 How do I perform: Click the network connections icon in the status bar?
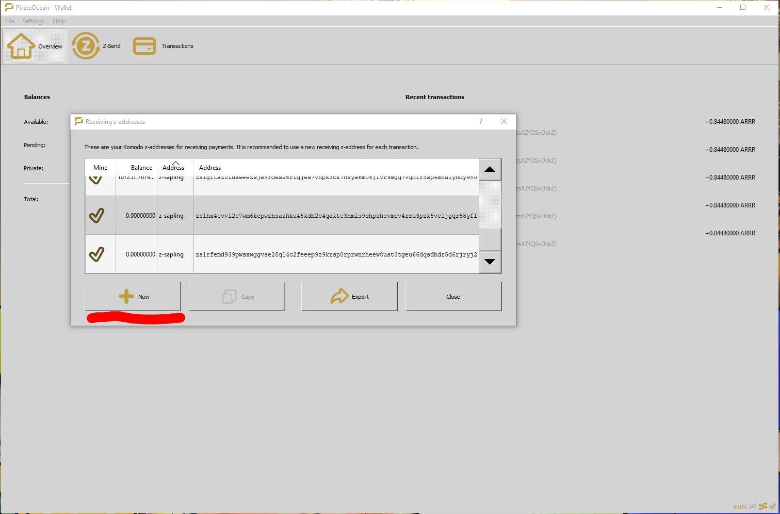(763, 506)
